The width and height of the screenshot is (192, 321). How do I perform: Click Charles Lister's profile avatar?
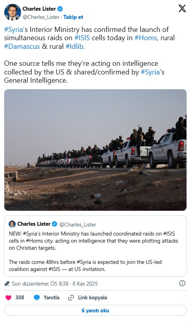click(13, 12)
